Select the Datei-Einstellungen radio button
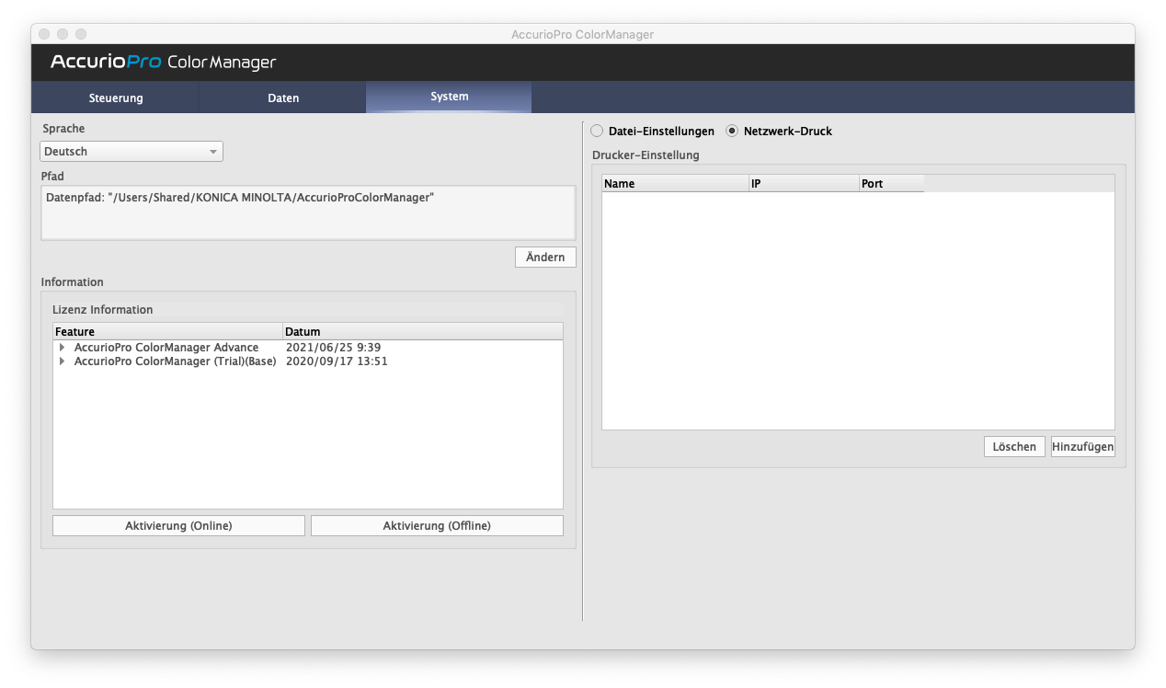The image size is (1166, 688). [597, 132]
